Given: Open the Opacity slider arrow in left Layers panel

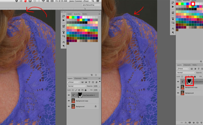Looking at the screenshot, I should 100,86.
